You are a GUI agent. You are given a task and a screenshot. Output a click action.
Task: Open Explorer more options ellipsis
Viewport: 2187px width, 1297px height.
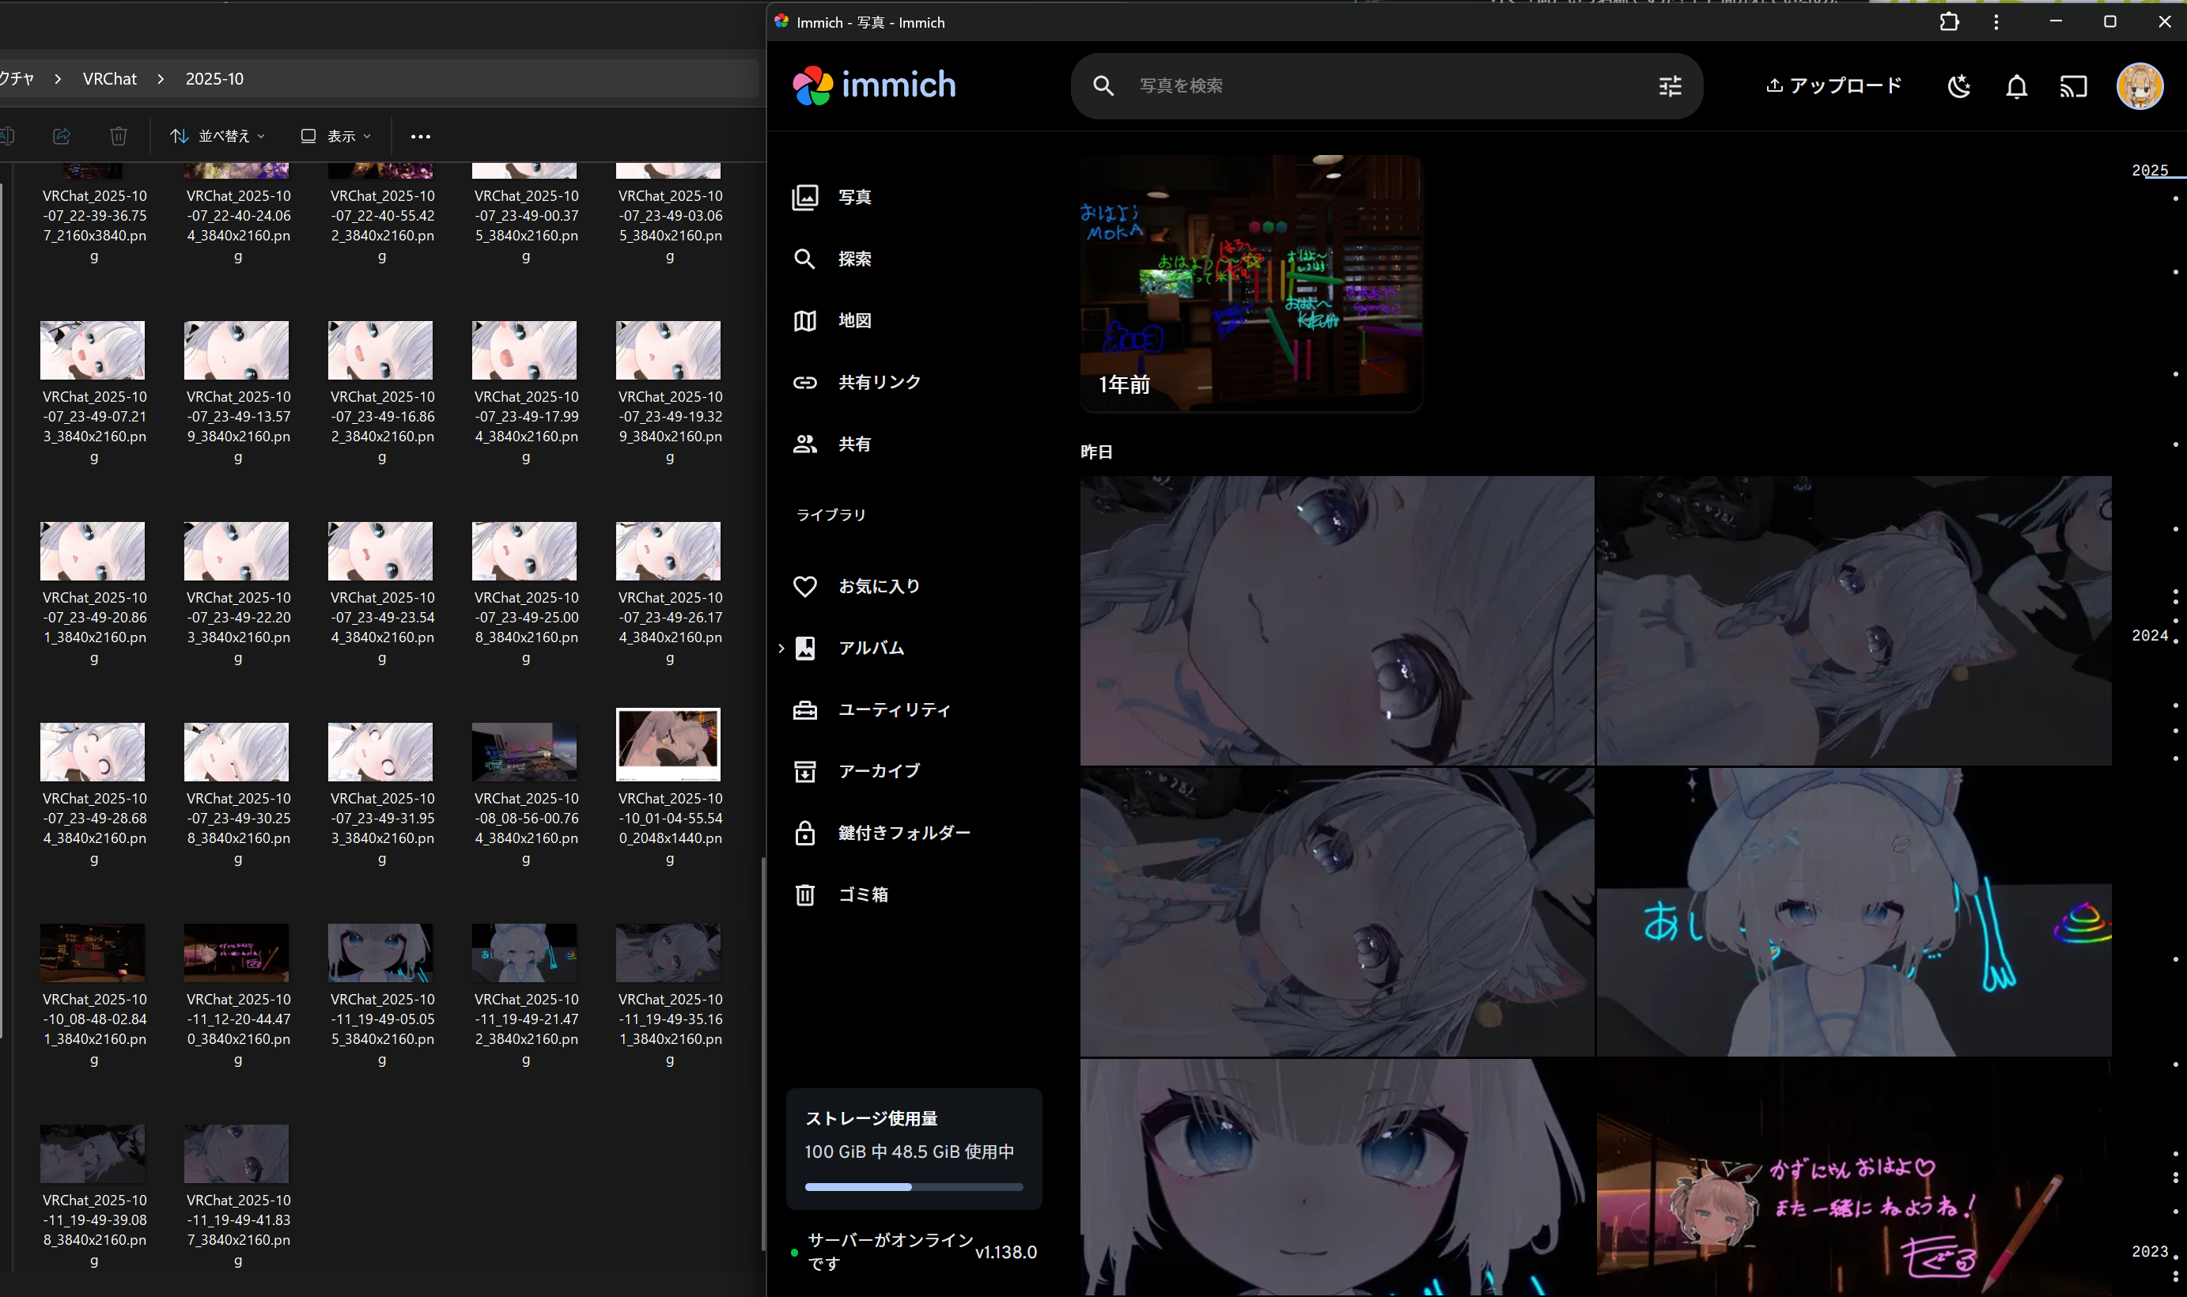pos(421,135)
